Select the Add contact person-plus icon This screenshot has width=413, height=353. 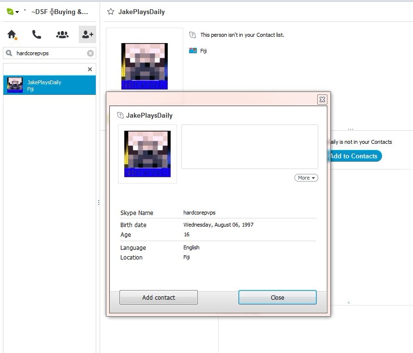88,34
